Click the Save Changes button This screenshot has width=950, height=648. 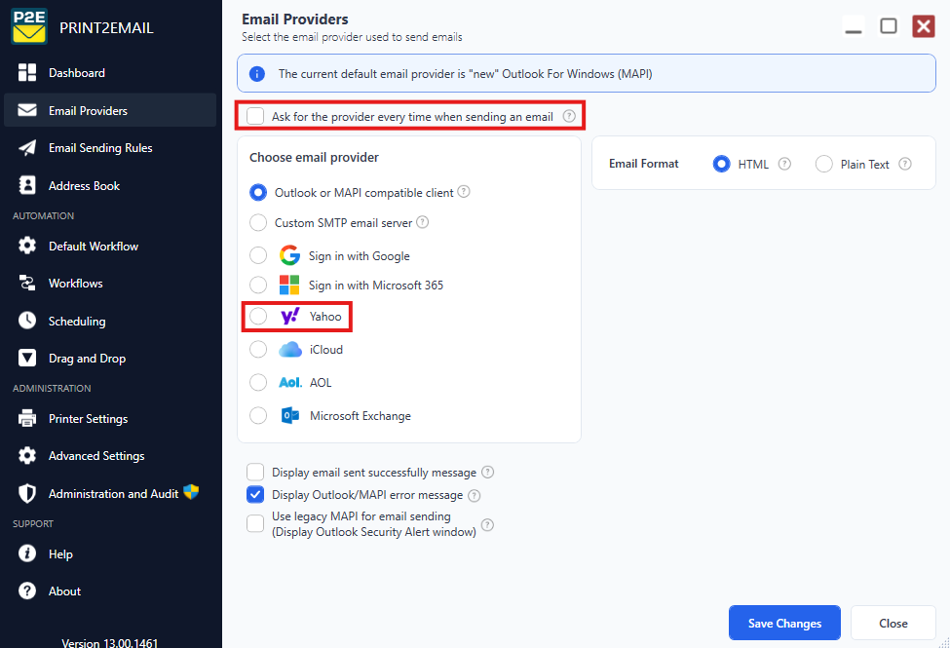coord(784,623)
